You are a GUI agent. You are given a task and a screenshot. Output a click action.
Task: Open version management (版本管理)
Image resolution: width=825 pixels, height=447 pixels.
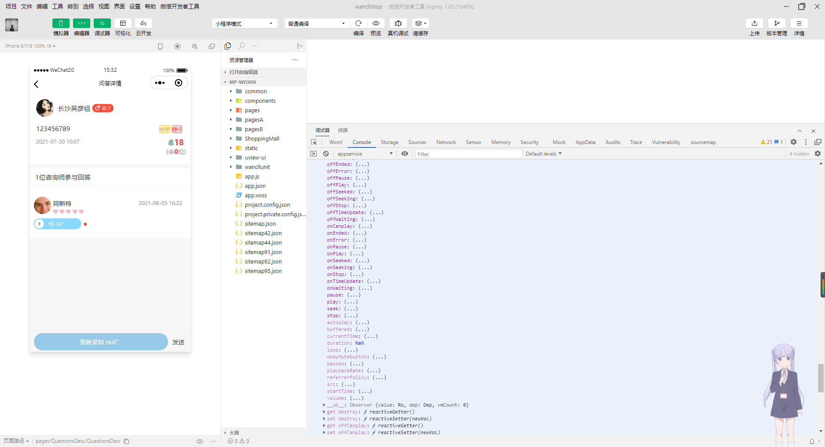[776, 24]
